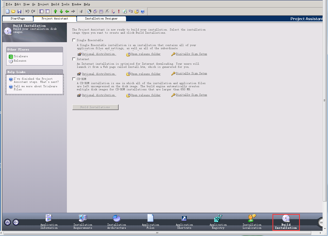The width and height of the screenshot is (328, 236).
Task: Switch to the Installation Designer tab
Action: click(101, 19)
